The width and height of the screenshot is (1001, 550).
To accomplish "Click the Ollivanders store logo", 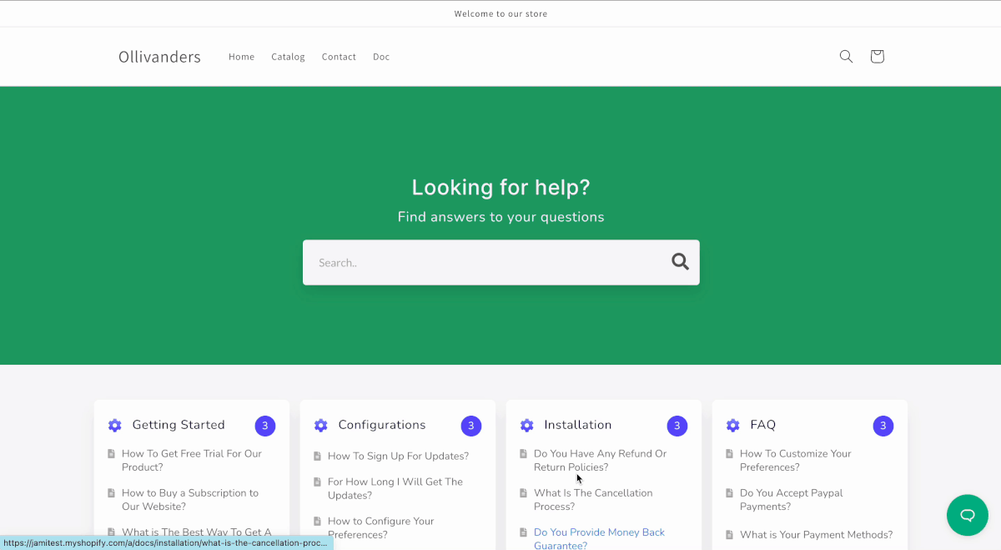I will pos(159,57).
